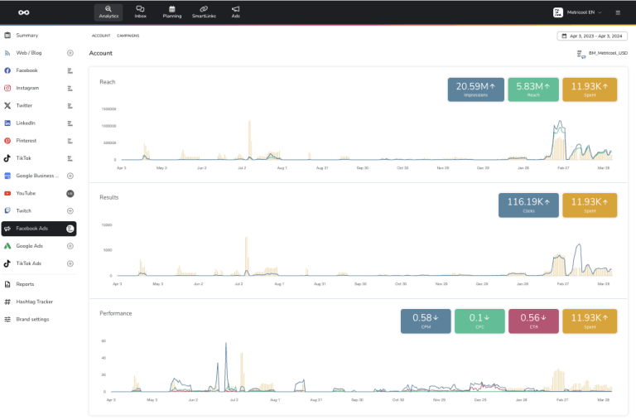
Task: Select the Account tab
Action: (101, 36)
